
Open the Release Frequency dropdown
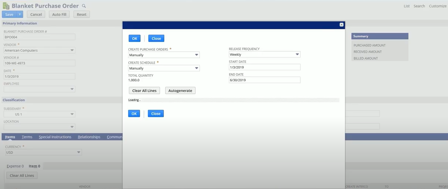pos(265,54)
